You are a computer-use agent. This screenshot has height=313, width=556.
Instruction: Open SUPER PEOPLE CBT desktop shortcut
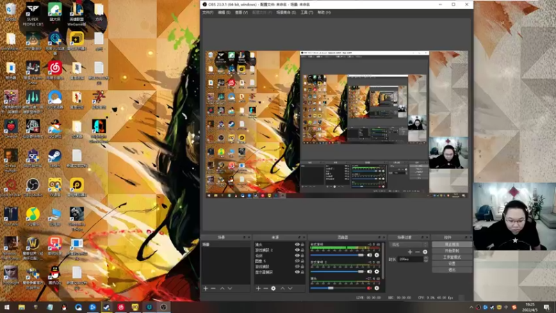(x=33, y=14)
